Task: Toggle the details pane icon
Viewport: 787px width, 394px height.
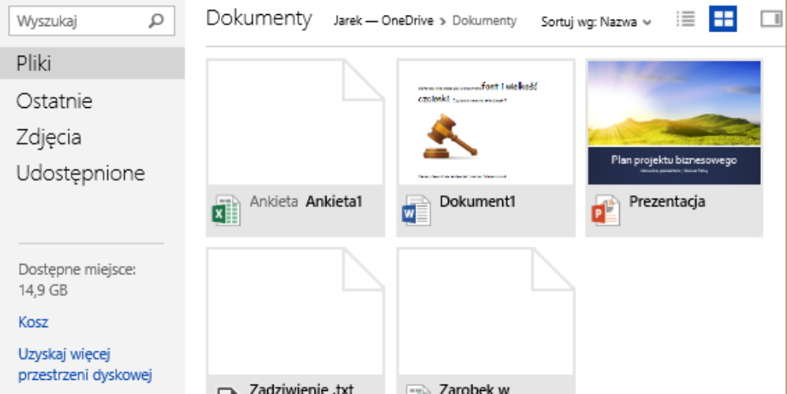Action: pos(771,19)
